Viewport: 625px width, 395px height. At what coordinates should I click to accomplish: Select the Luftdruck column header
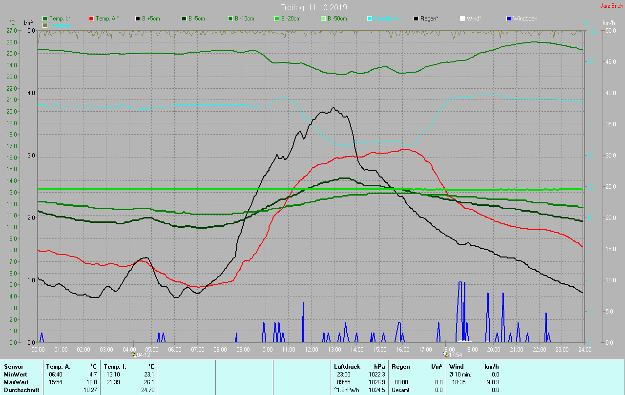point(347,367)
